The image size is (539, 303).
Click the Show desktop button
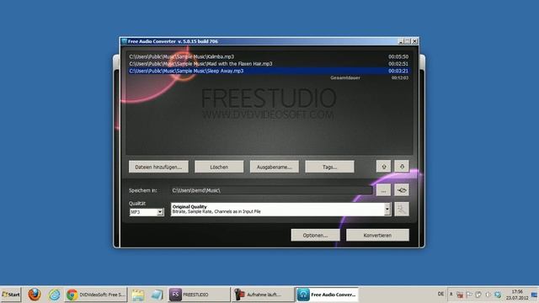click(535, 295)
